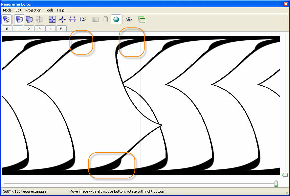Switch to image tab 5
The height and width of the screenshot is (196, 290).
point(61,29)
